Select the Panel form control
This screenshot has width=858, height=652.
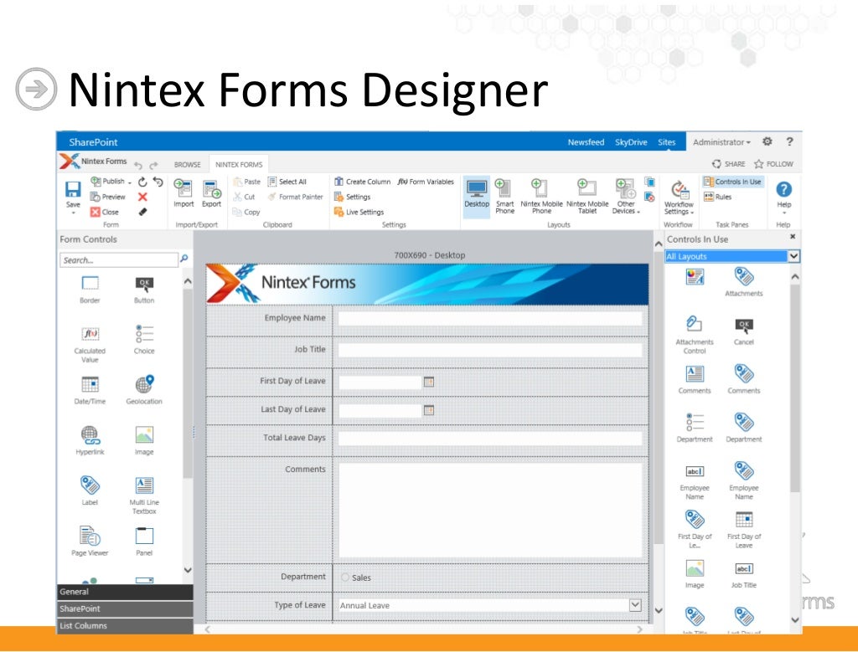[x=144, y=541]
